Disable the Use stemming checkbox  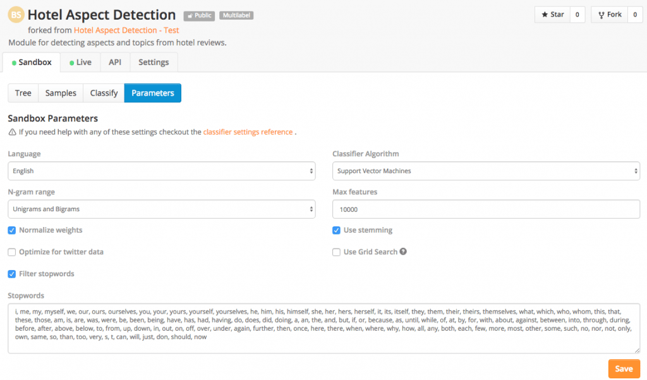click(337, 230)
